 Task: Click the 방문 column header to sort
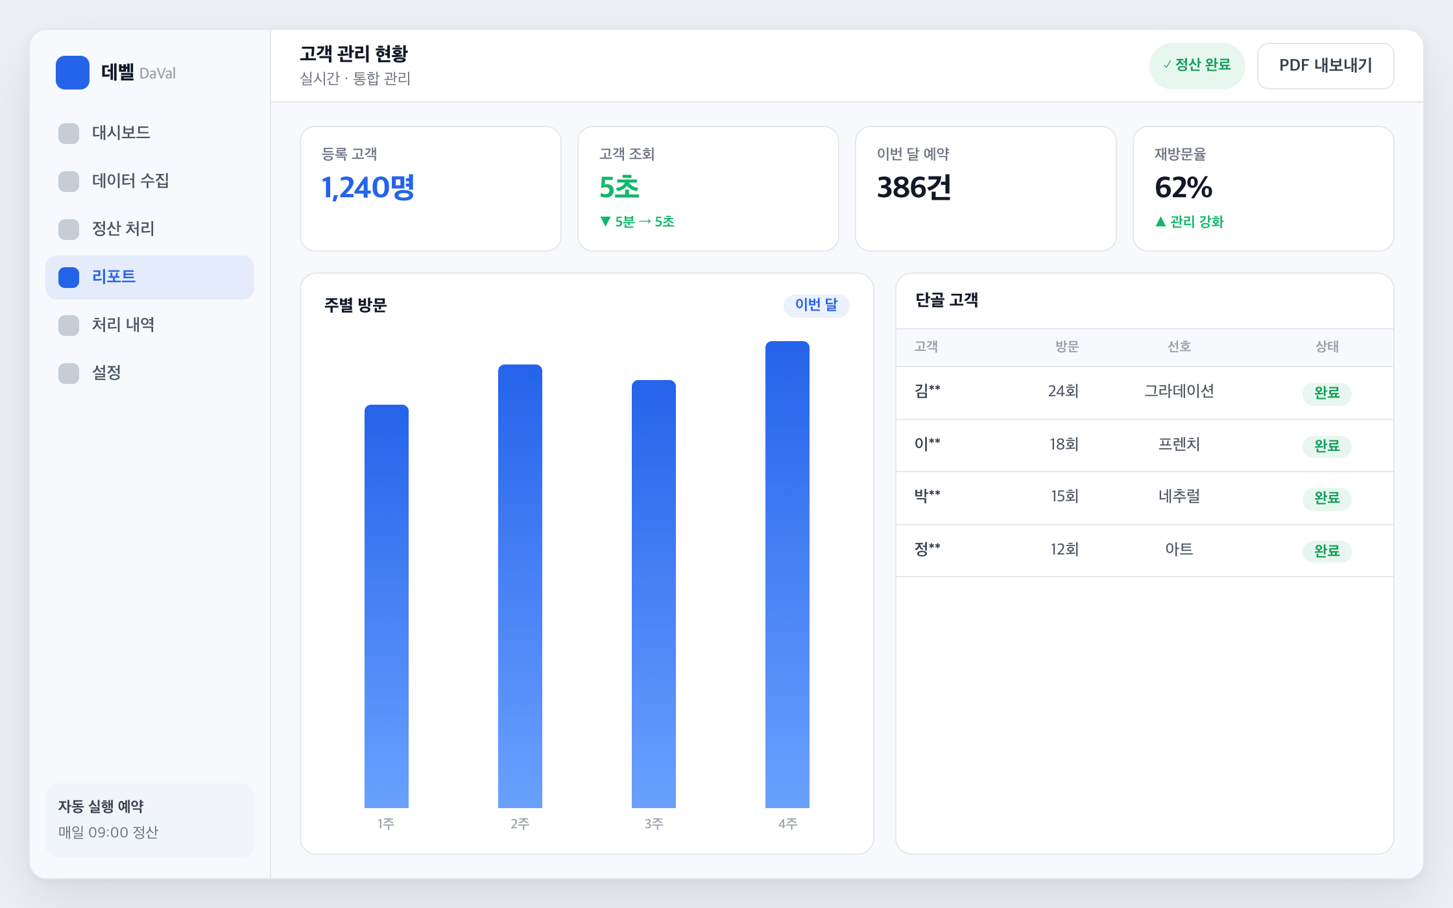(x=1066, y=347)
